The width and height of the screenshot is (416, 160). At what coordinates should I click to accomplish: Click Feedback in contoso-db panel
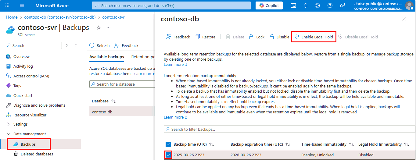click(178, 37)
